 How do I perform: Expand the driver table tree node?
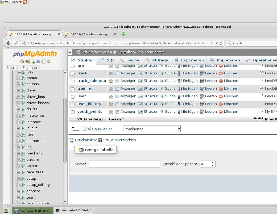(x=18, y=90)
